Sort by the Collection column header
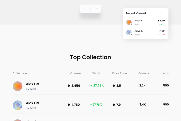The image size is (181, 121). [20, 73]
